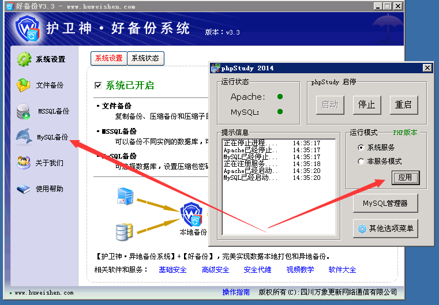This screenshot has height=305, width=439.
Task: Open MySQL备份 label in the sidebar
Action: [52, 137]
